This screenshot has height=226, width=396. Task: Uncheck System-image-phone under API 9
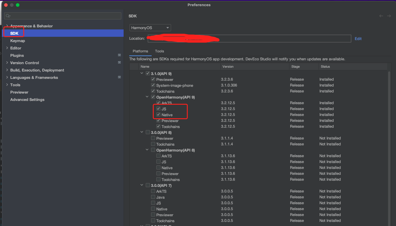pyautogui.click(x=153, y=85)
